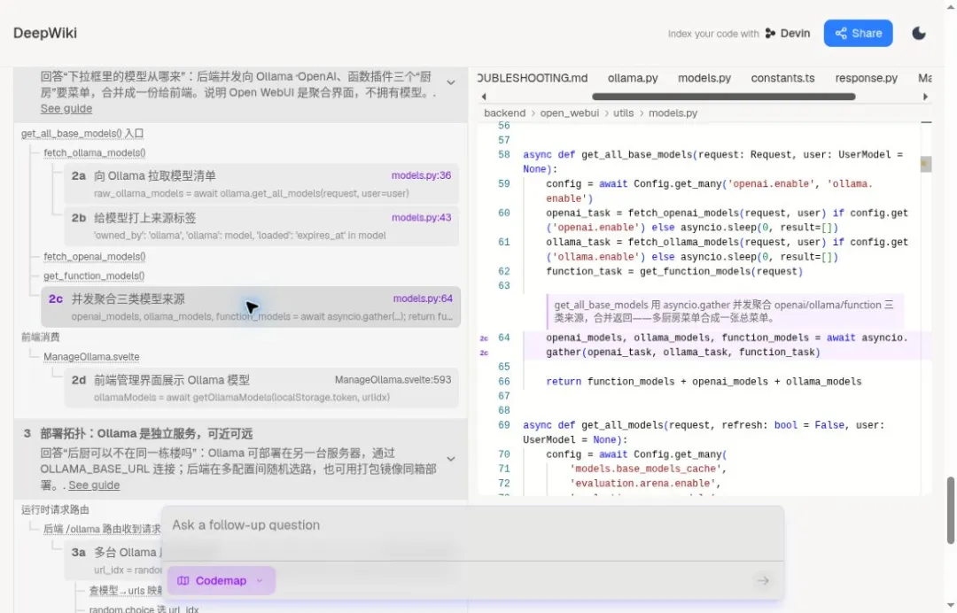This screenshot has width=957, height=613.
Task: Click get_function_models() tree node
Action: click(x=94, y=275)
